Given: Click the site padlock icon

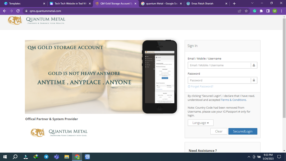Looking at the screenshot, I should [x=26, y=11].
